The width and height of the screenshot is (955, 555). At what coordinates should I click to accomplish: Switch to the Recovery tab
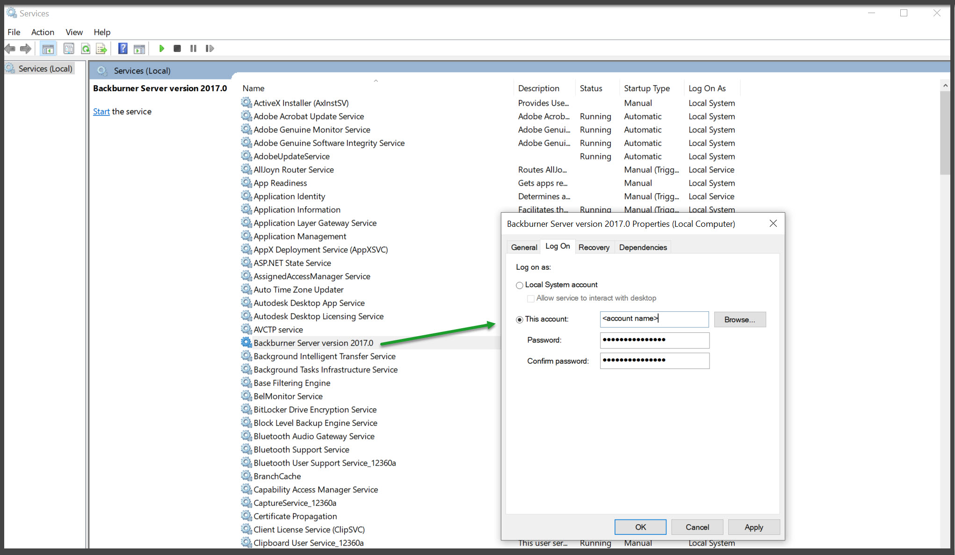tap(594, 247)
